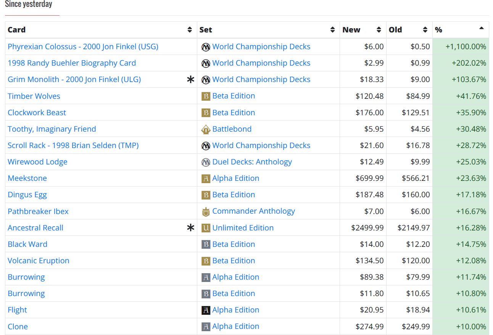Follow the Wirewood Lodge card link
Viewport: 493px width, 335px height.
37,162
